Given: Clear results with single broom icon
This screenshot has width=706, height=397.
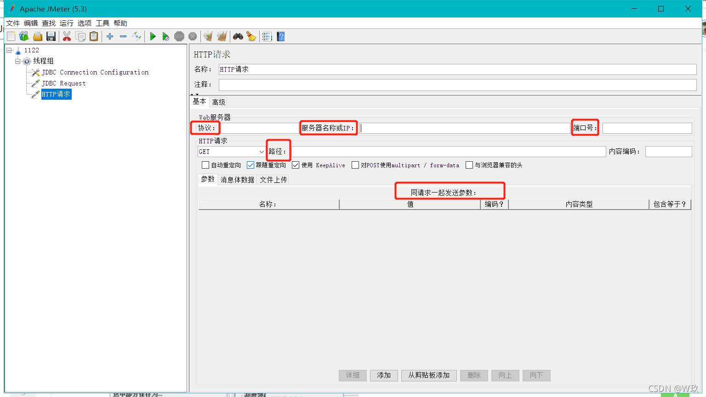Looking at the screenshot, I should [208, 36].
